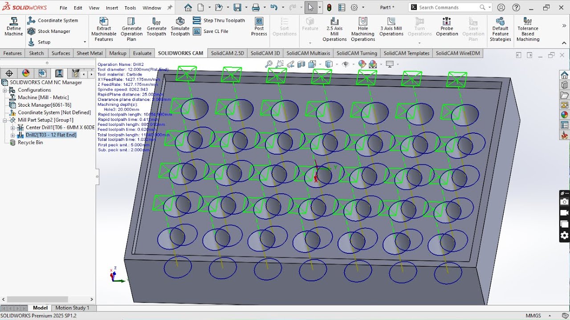Click Generate Operation Plan
Image resolution: width=570 pixels, height=320 pixels.
(x=132, y=30)
